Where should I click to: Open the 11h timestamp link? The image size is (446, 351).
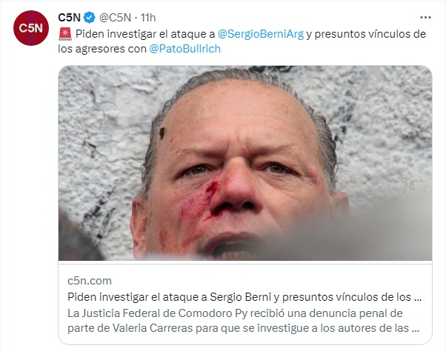(148, 18)
